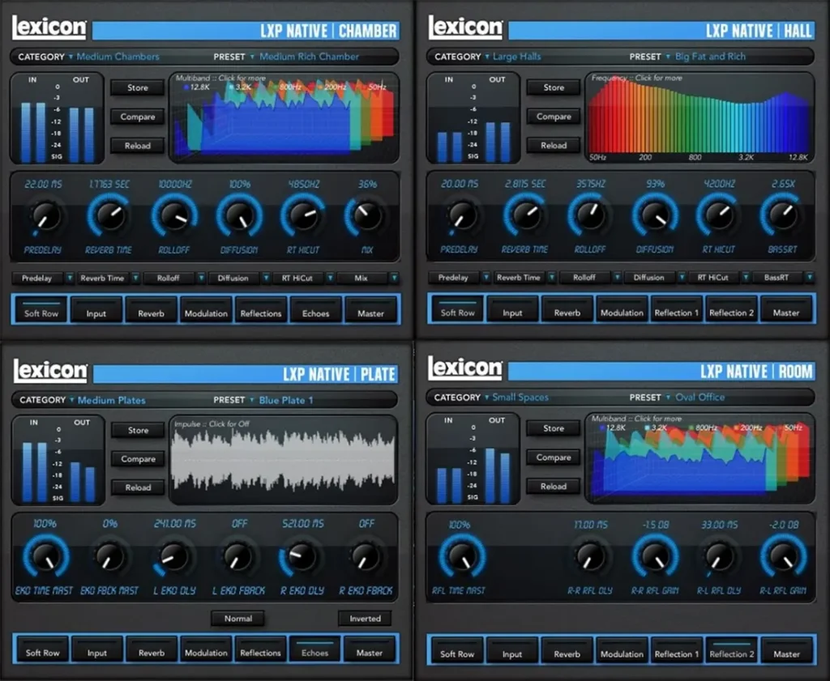Click 2.8115 SEC reverb time value in Hall
Screen dimensions: 830x681
pos(524,184)
